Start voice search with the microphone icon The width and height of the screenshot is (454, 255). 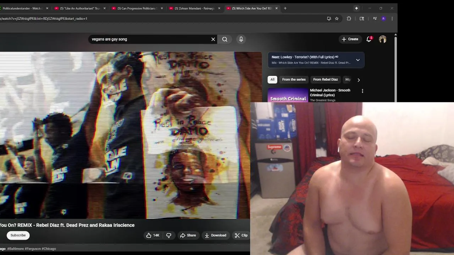click(x=241, y=39)
